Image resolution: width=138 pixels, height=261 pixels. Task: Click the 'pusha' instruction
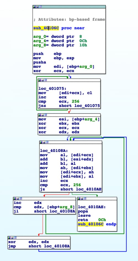pyautogui.click(x=40, y=63)
